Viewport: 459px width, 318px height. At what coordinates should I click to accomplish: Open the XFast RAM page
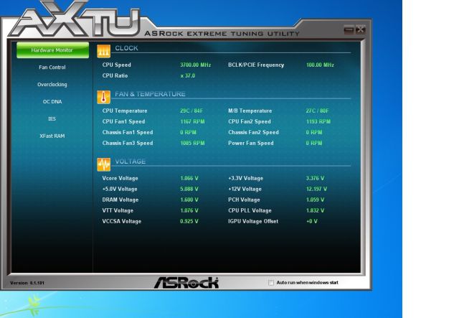(x=52, y=136)
